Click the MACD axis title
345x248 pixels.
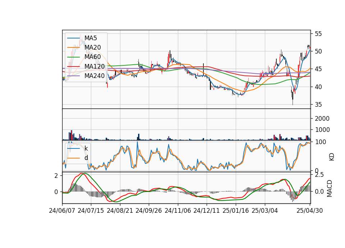(330, 189)
